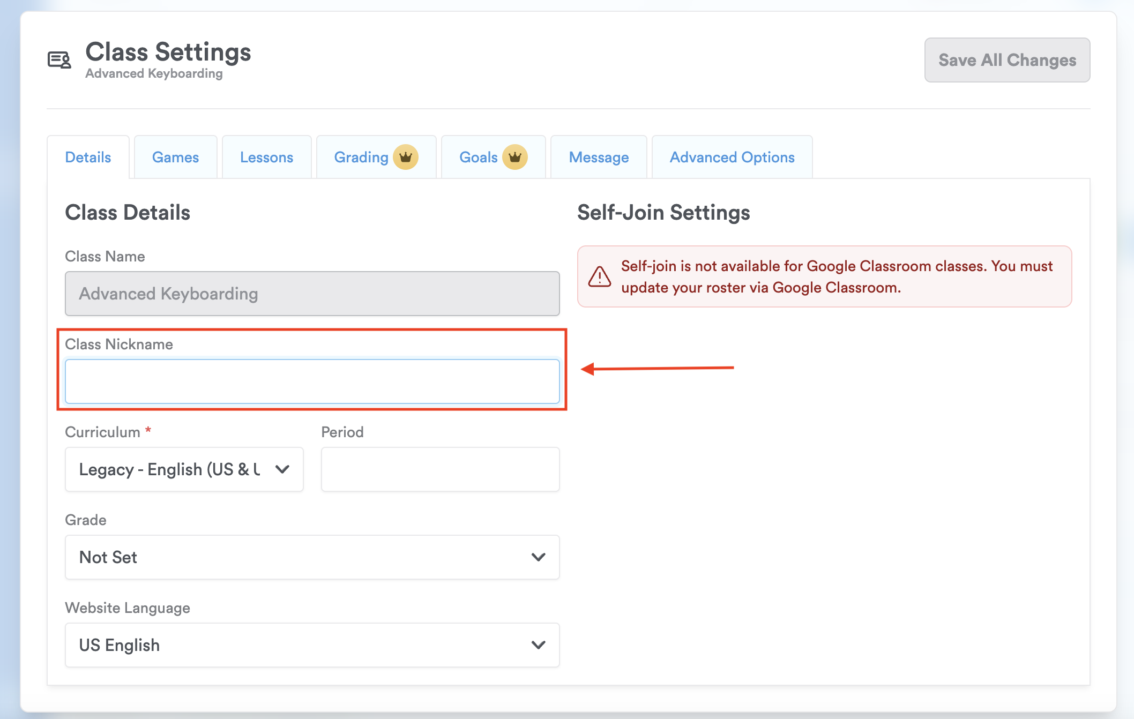Expand the Grade Not Set dropdown

[300, 557]
